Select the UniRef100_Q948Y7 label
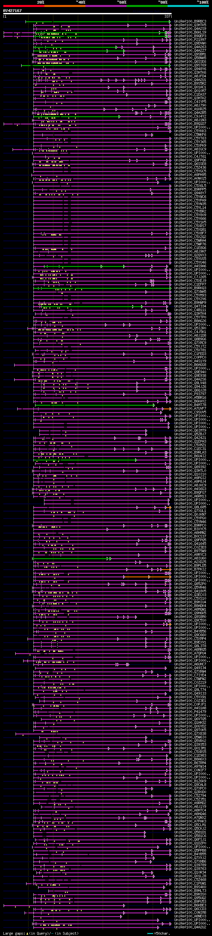Viewport: 212px width, 936px height. pyautogui.click(x=190, y=193)
